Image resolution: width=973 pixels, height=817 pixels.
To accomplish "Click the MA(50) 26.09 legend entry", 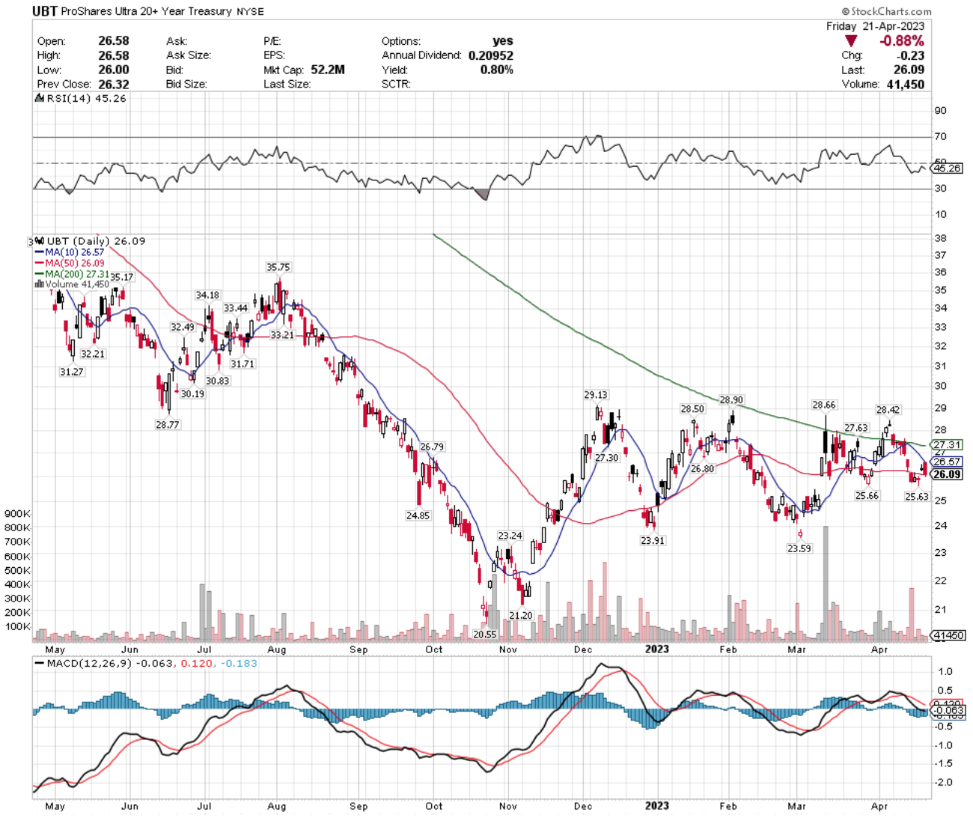I will tap(70, 263).
